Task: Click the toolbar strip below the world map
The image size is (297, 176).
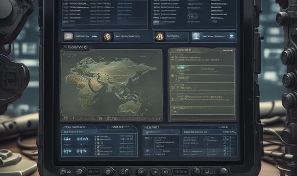Action: [112, 118]
